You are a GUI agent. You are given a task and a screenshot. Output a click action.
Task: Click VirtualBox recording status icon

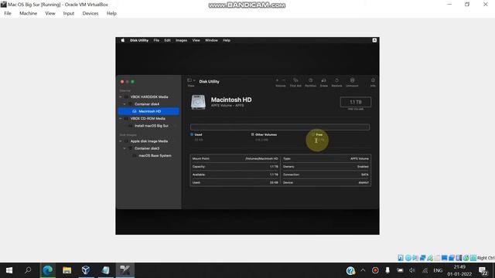452,258
